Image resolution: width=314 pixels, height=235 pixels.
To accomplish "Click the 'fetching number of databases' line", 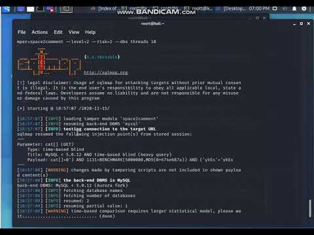I will tap(77, 196).
